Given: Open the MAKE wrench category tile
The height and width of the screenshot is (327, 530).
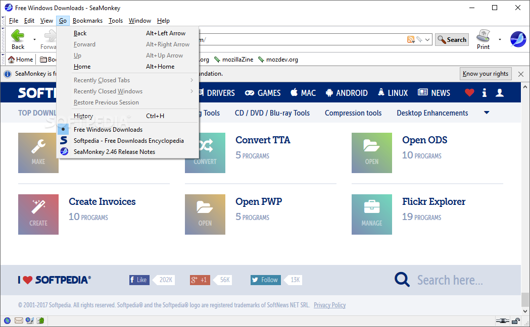Looking at the screenshot, I should pos(38,153).
